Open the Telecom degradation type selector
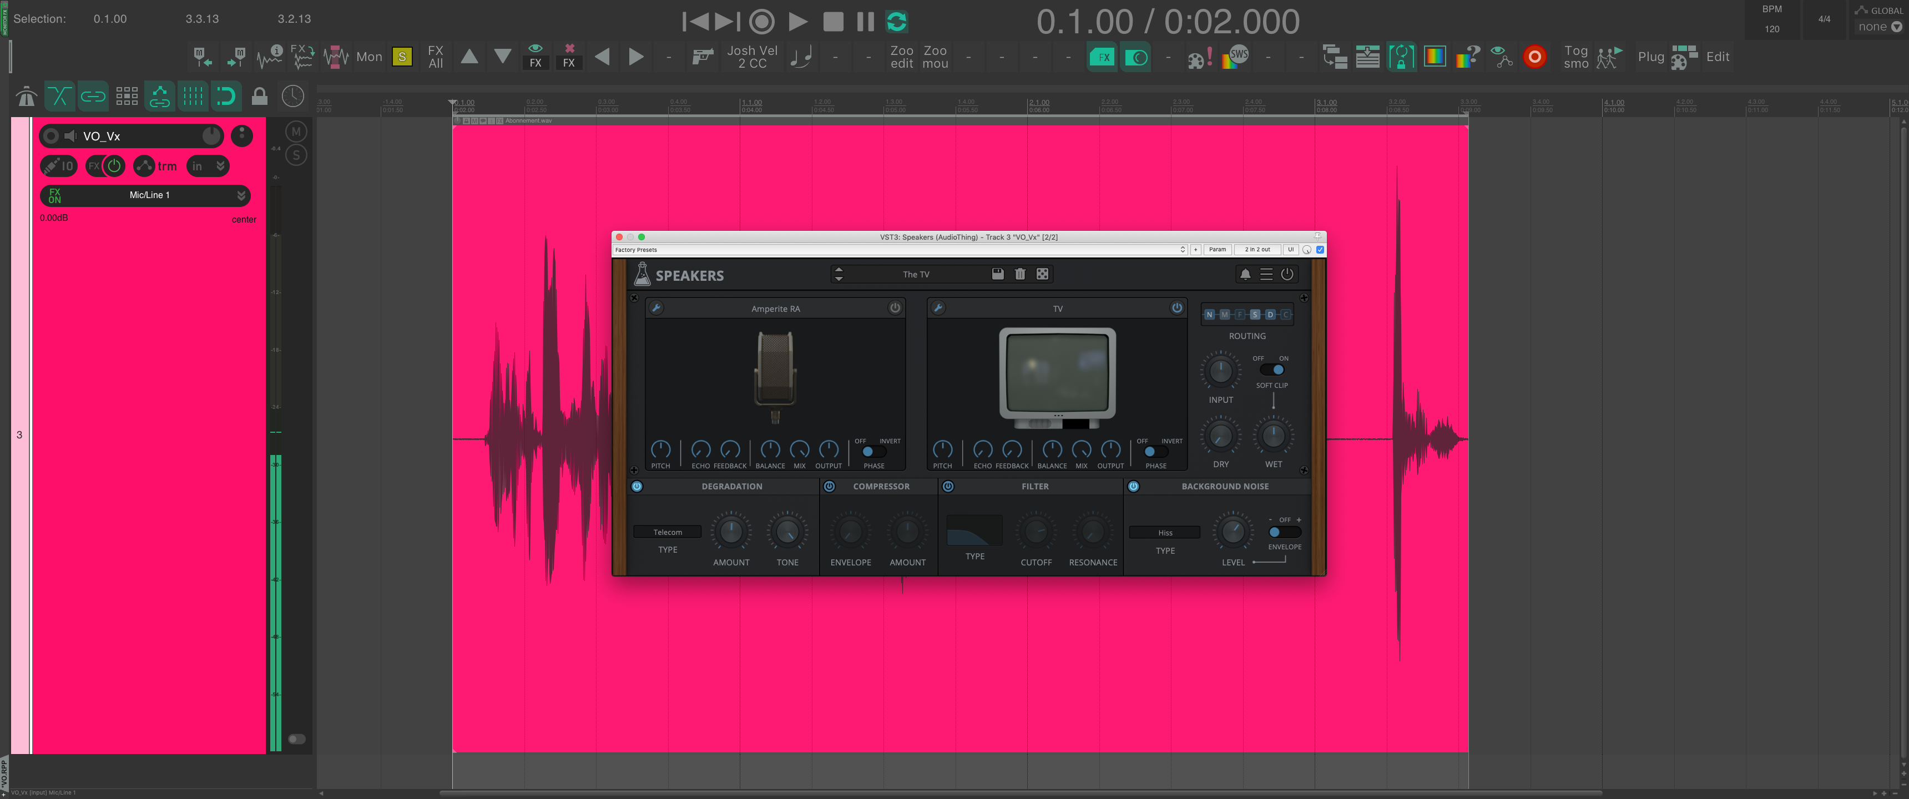This screenshot has width=1909, height=799. coord(667,532)
